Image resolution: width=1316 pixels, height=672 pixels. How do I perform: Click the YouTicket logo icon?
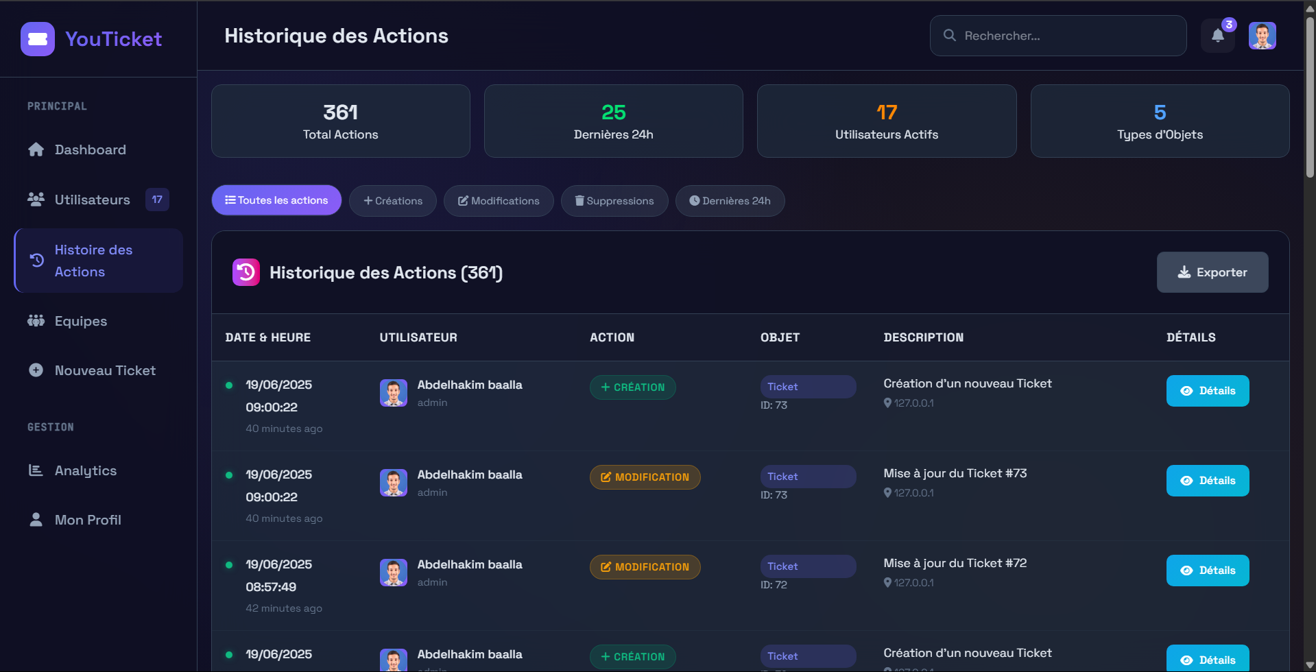[38, 39]
